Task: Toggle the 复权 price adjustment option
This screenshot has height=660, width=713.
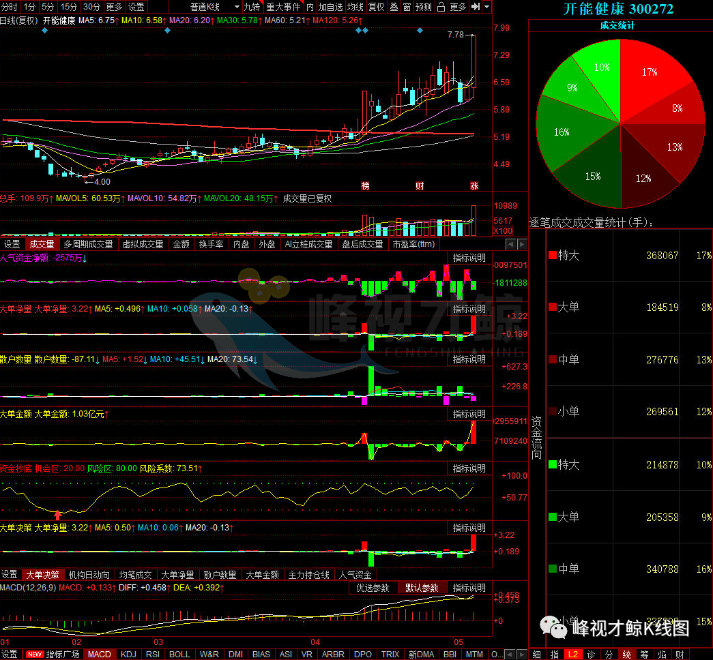Action: click(376, 7)
